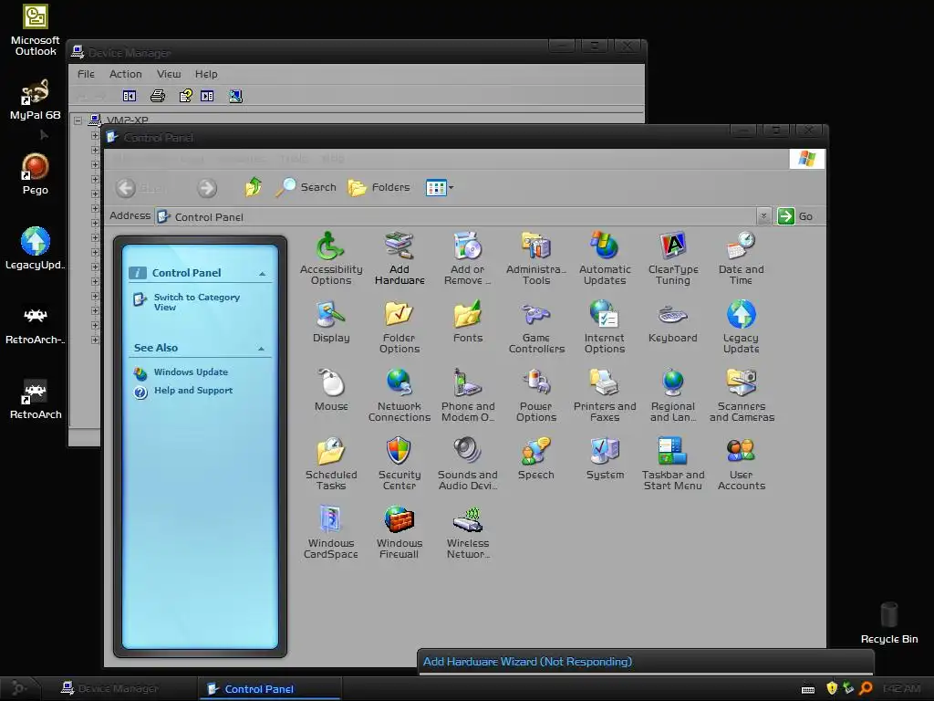Select Game Controllers icon
934x701 pixels.
coord(536,327)
